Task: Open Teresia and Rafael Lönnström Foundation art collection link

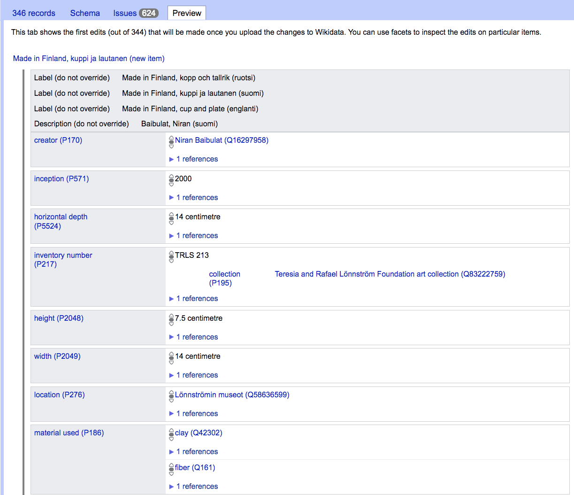Action: point(390,274)
